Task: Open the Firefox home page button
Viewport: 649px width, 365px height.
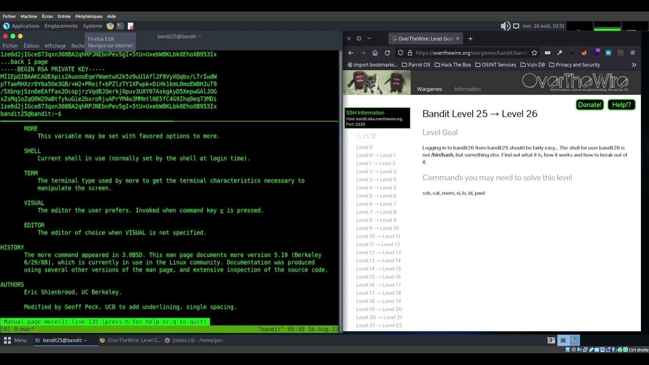Action: [x=375, y=53]
